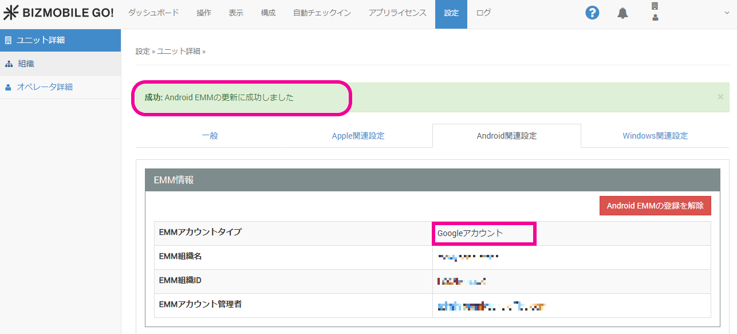The width and height of the screenshot is (737, 334).
Task: Open the アプリライセンス menu
Action: point(397,13)
